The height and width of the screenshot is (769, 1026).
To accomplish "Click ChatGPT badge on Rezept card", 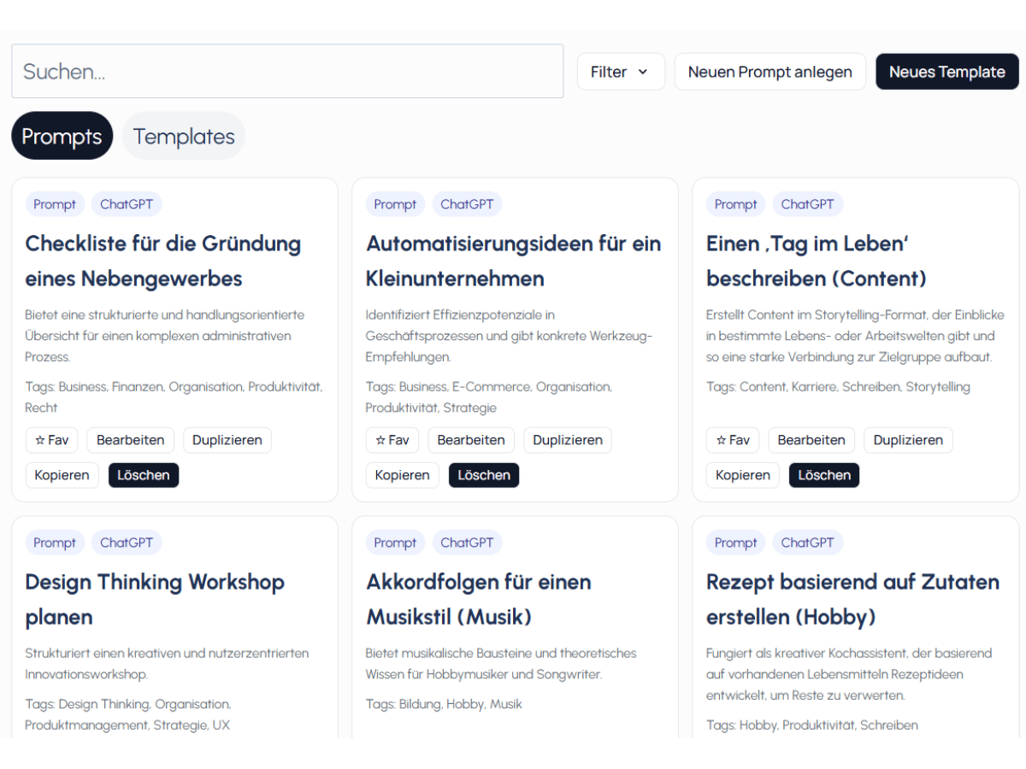I will point(807,543).
